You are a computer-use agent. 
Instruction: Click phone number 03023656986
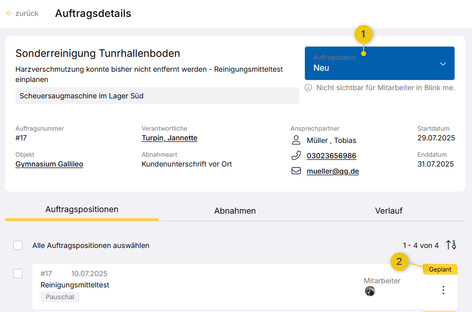point(331,156)
